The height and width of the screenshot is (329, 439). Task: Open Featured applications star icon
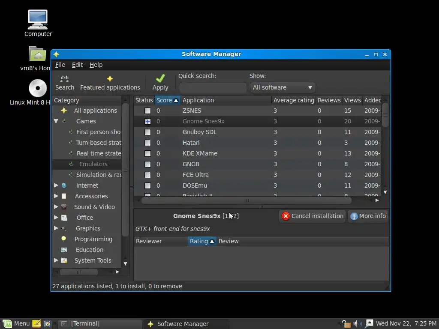coord(110,79)
